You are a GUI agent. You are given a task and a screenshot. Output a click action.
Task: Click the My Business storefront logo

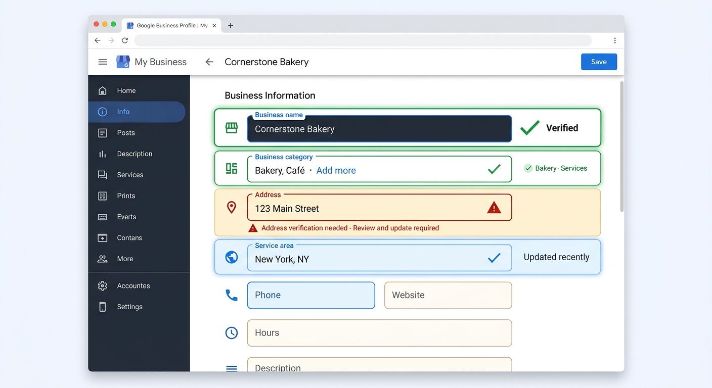coord(123,62)
